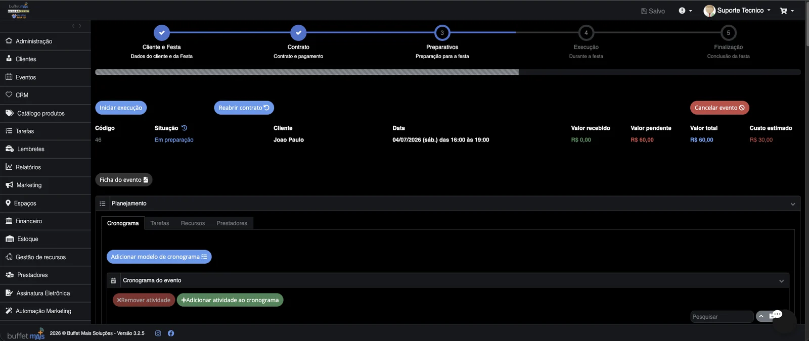Collapse the Cronograma do evento section
The width and height of the screenshot is (809, 341).
[x=782, y=281]
